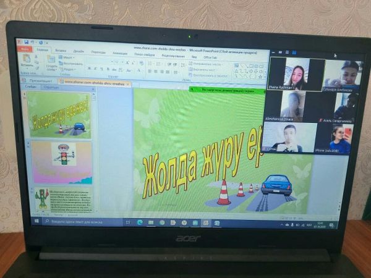Image resolution: width=371 pixels, height=278 pixels.
Task: Click Windows Start button on taskbar
Action: pos(37,221)
